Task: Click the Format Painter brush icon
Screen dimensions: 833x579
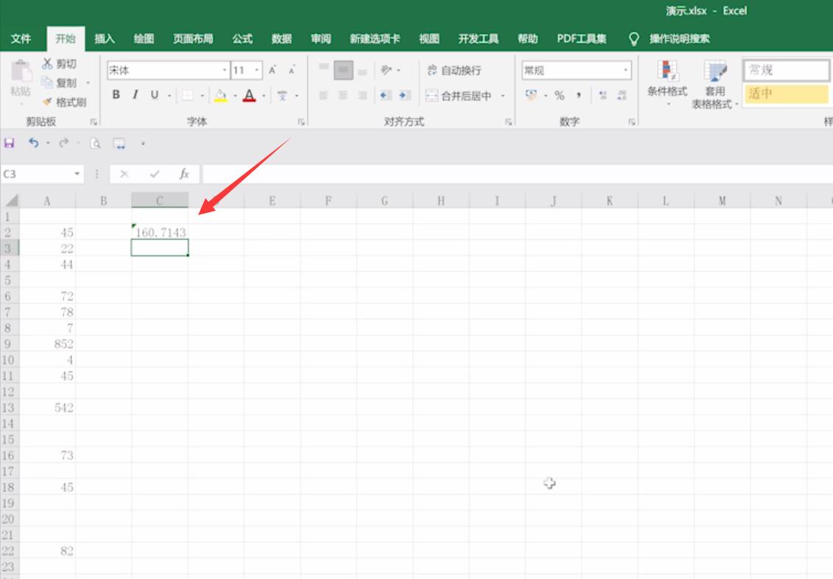Action: 47,102
